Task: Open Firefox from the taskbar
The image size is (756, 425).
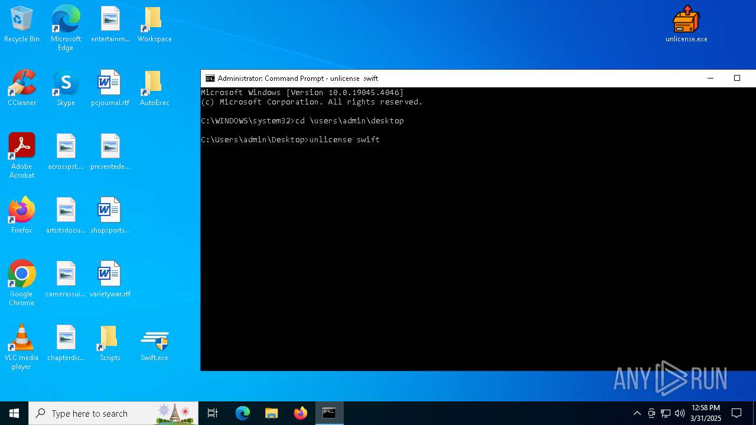Action: [x=301, y=413]
